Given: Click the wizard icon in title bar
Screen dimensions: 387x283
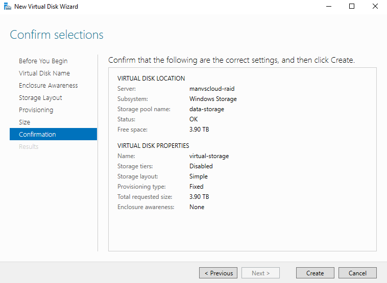Looking at the screenshot, I should coord(8,7).
